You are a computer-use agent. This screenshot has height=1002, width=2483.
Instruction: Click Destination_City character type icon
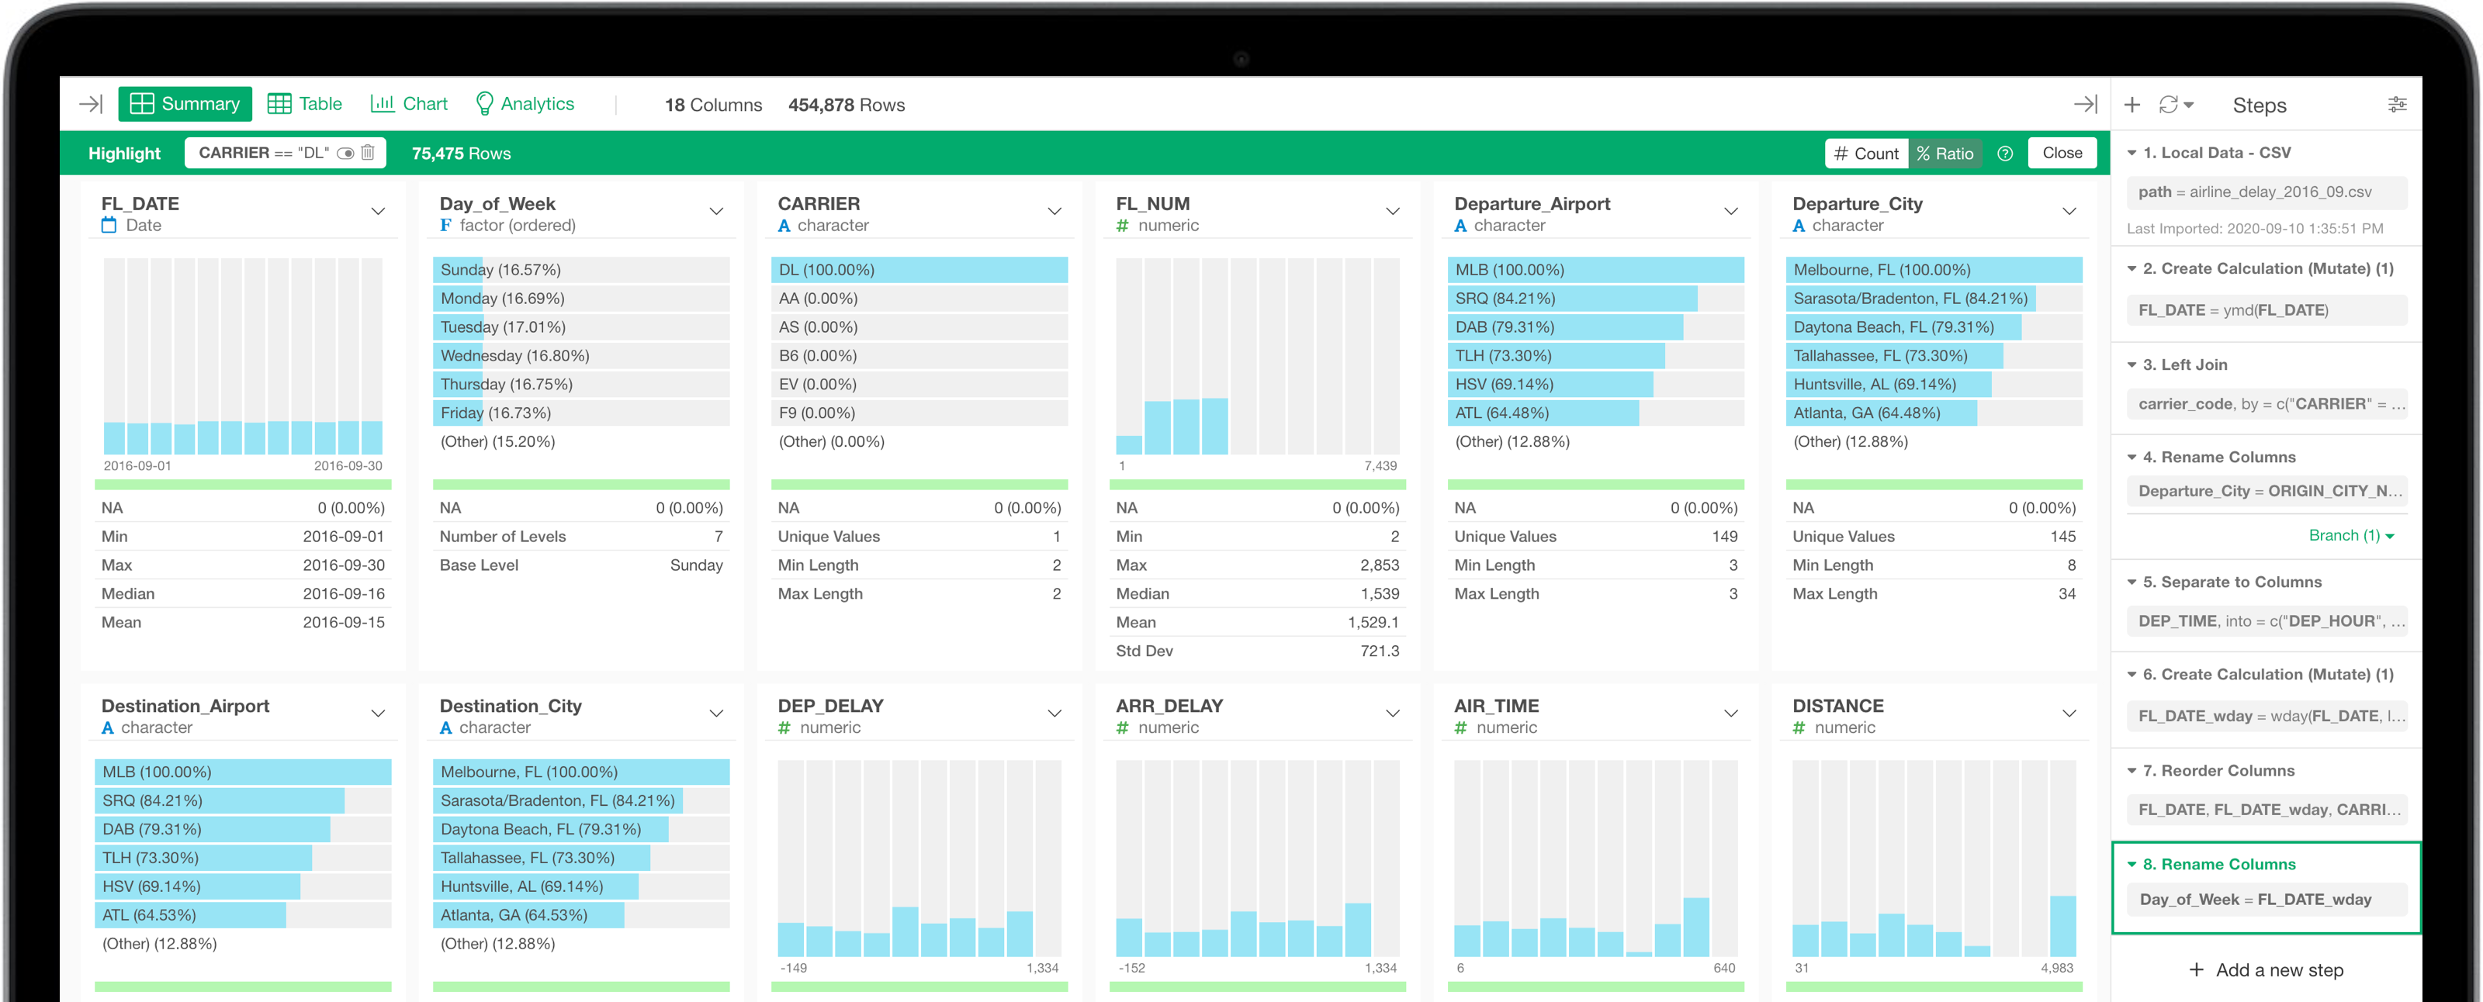[x=445, y=727]
